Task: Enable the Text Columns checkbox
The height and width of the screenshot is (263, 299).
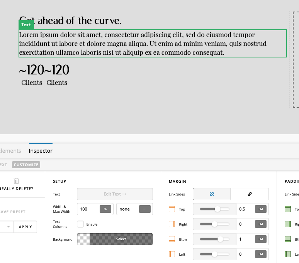Action: pos(80,224)
